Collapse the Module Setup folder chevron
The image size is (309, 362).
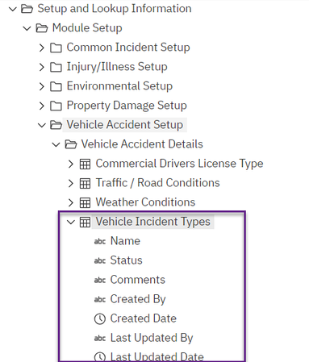(x=27, y=28)
